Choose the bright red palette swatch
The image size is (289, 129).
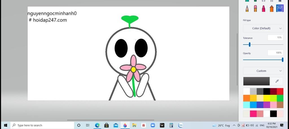point(280,91)
